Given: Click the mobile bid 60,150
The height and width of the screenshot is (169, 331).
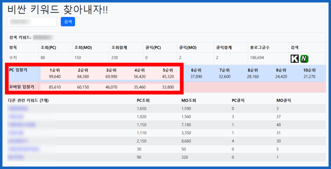Looking at the screenshot, I should click(83, 87).
